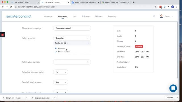The image size is (182, 102).
Task: Open Lists nav tab
Action: pyautogui.click(x=75, y=16)
